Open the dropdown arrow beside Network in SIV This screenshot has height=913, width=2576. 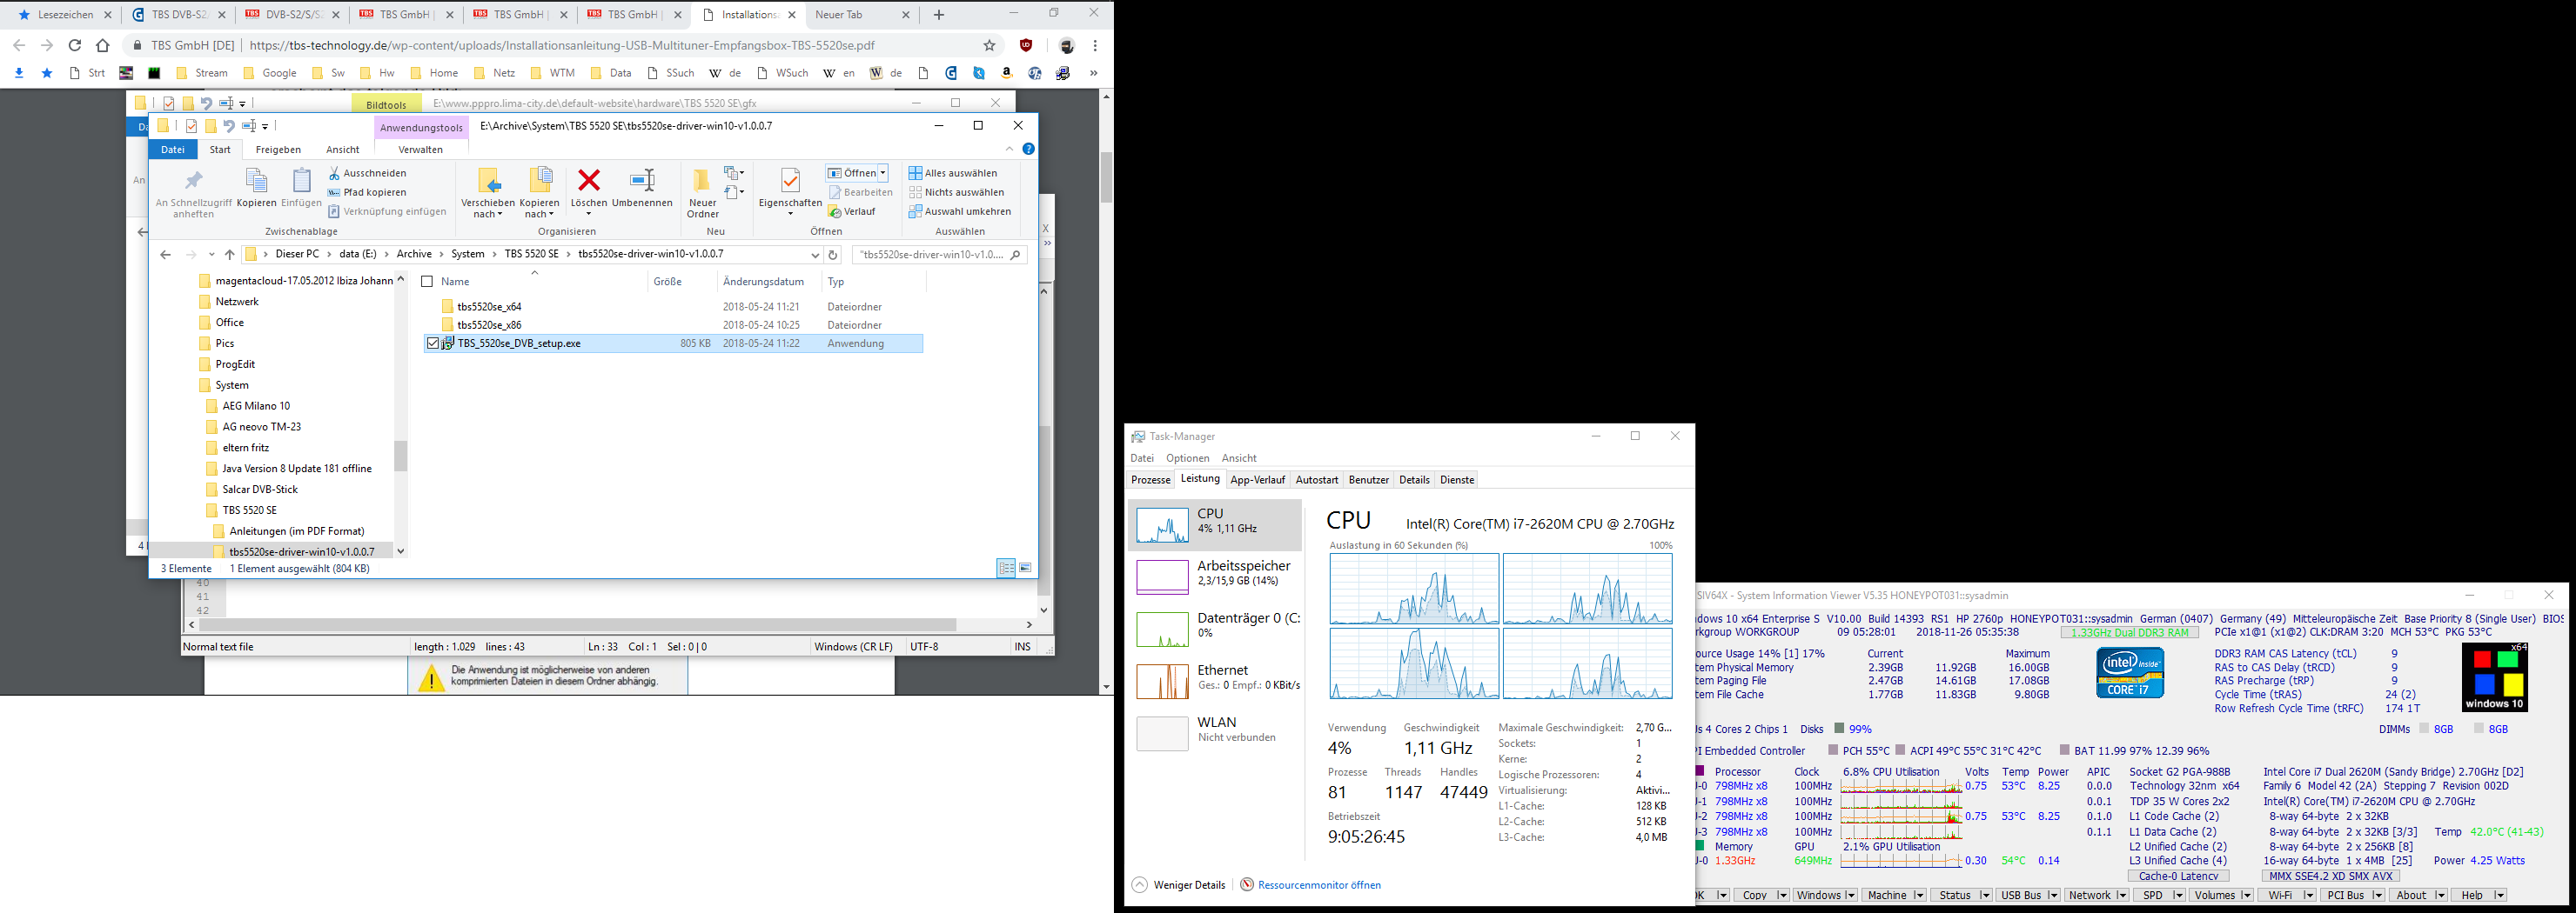(x=2121, y=895)
